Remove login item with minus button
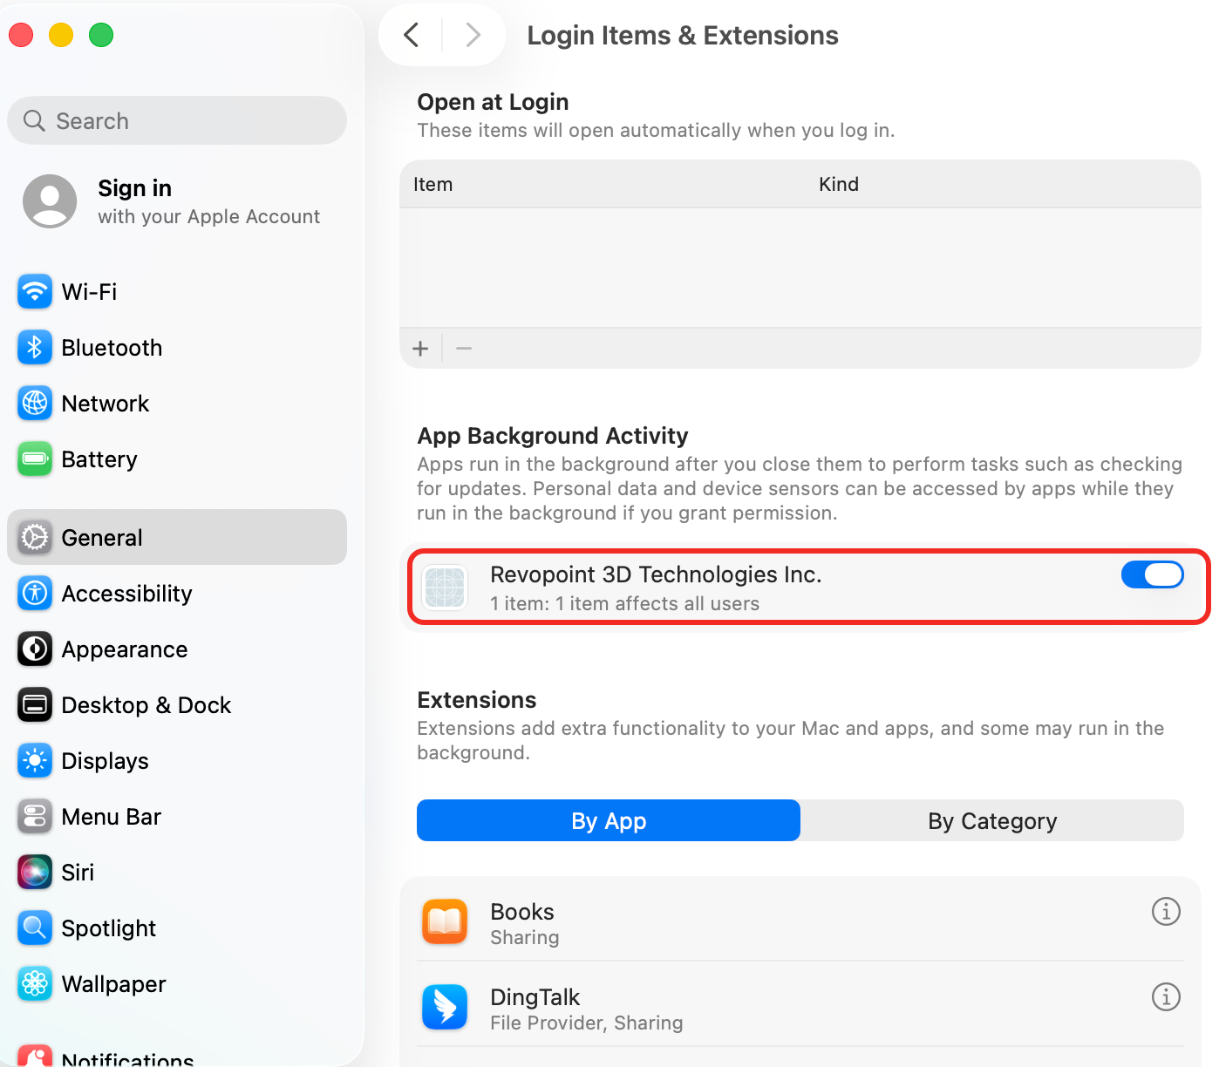 click(464, 349)
